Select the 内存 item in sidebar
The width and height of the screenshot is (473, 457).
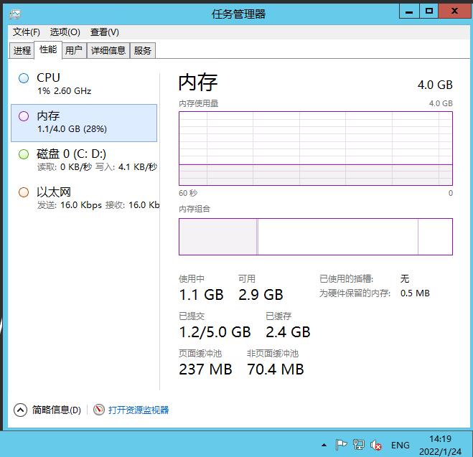pos(84,123)
